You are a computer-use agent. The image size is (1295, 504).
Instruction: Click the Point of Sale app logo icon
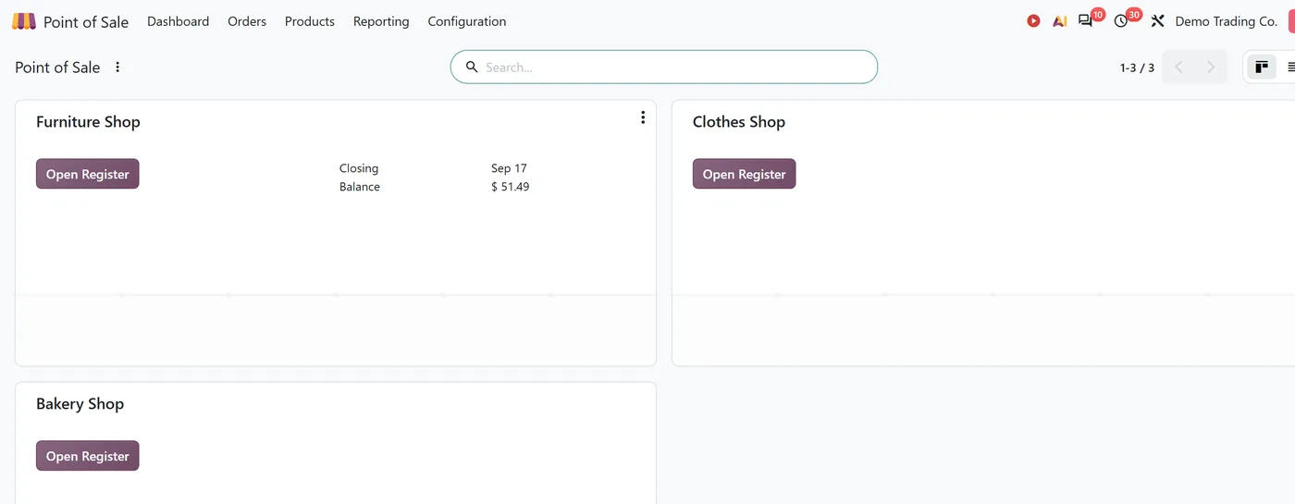point(24,21)
